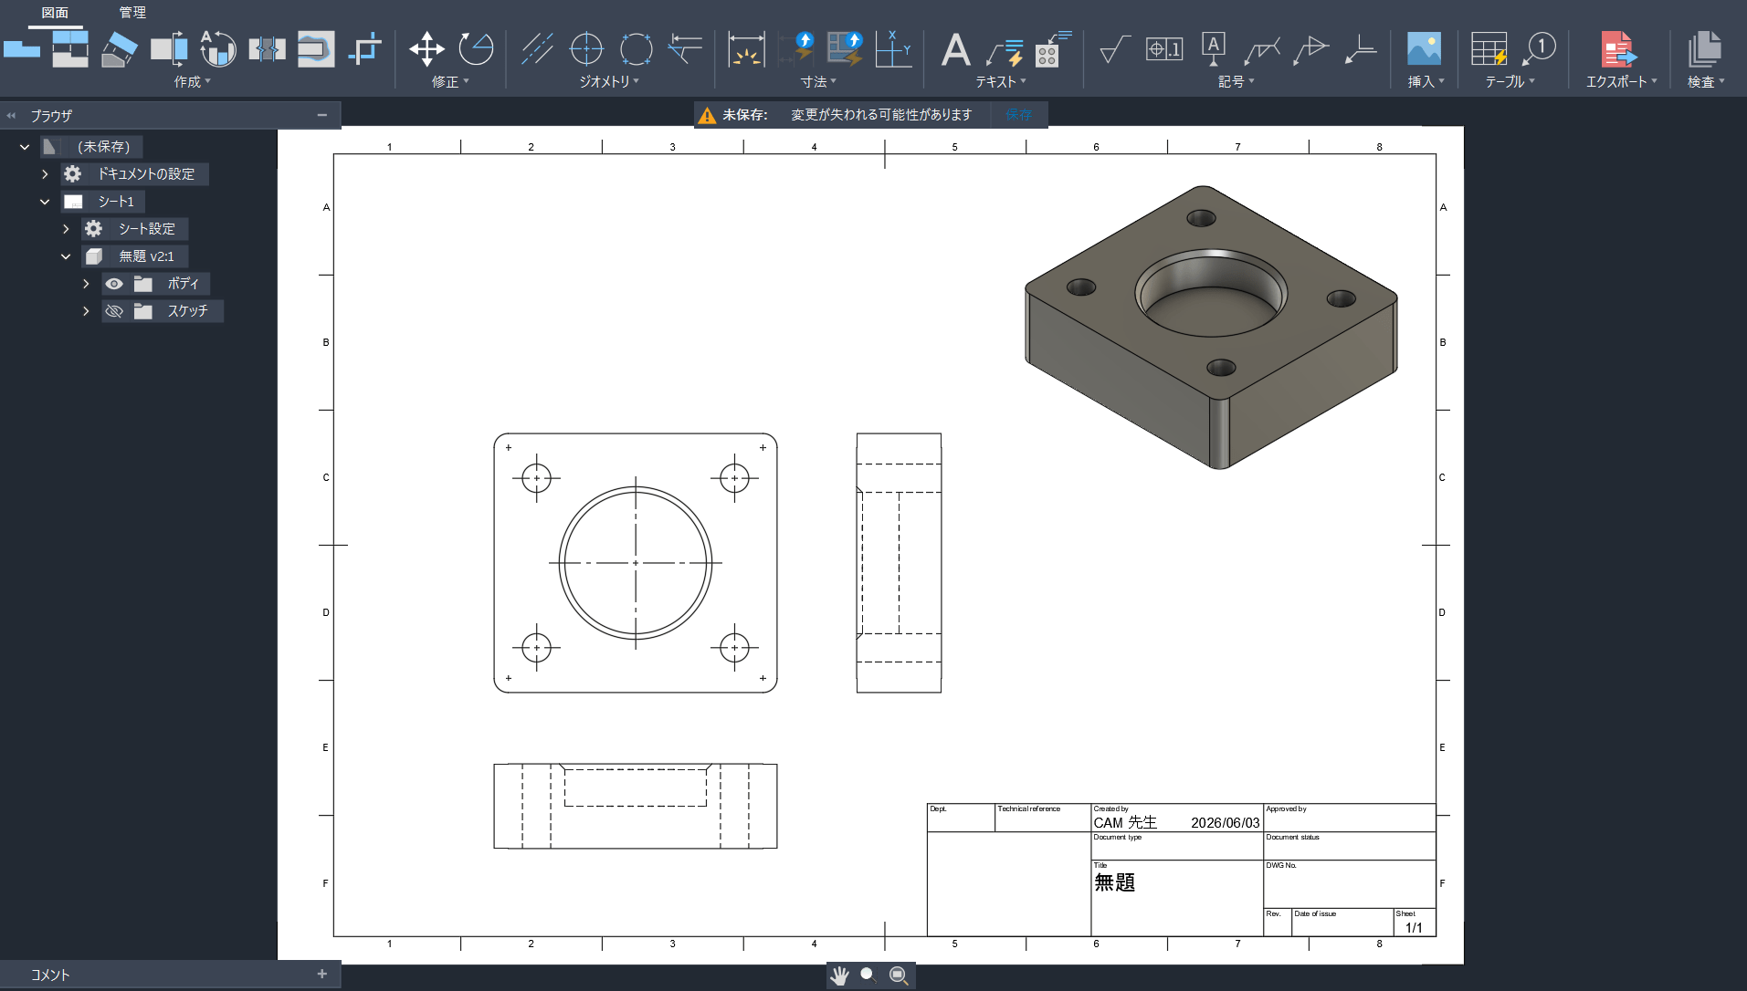Select the Leader note tool
The image size is (1747, 991).
click(x=1005, y=52)
